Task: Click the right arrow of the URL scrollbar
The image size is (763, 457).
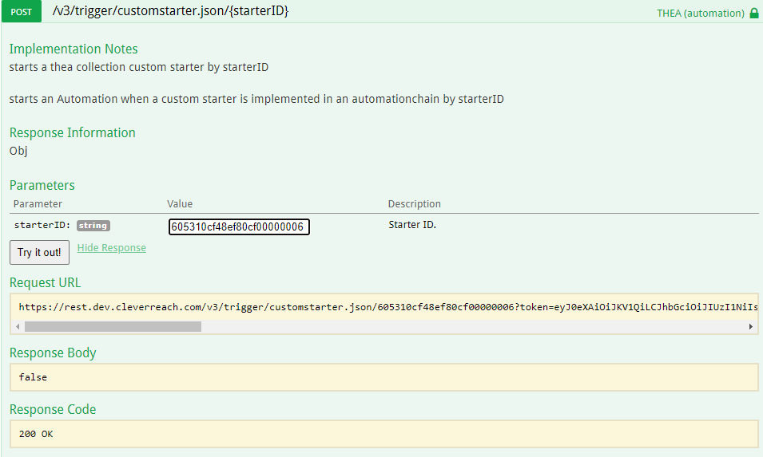Action: point(751,327)
